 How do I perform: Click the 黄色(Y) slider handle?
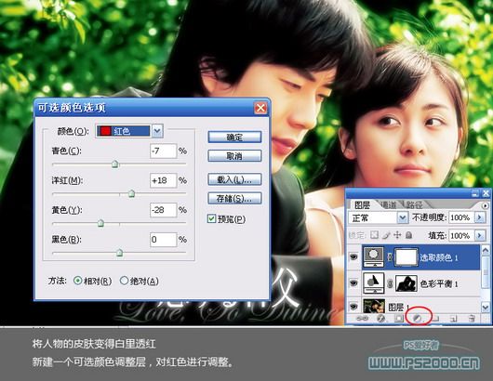click(x=100, y=223)
